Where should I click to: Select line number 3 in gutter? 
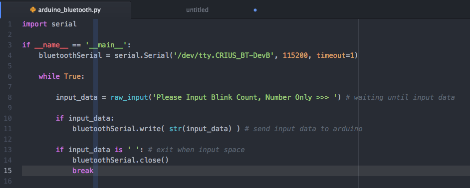[10, 45]
